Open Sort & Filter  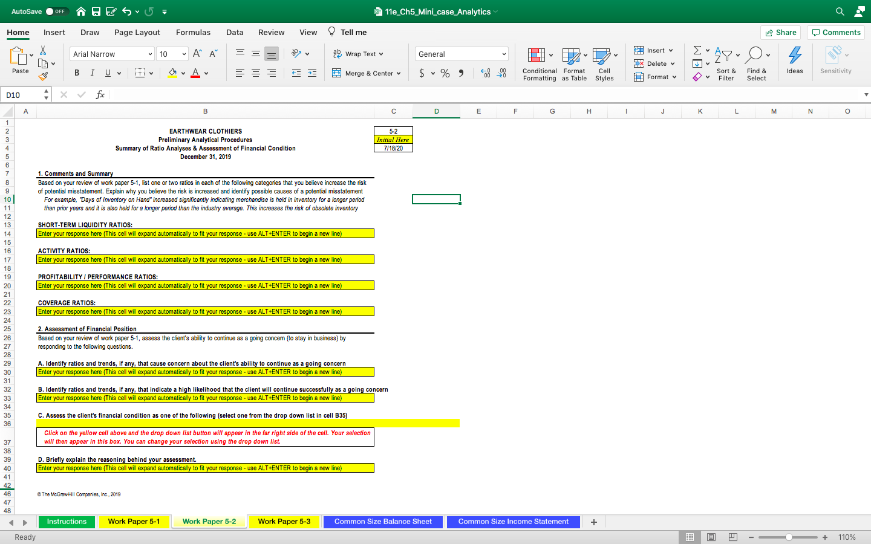[726, 64]
